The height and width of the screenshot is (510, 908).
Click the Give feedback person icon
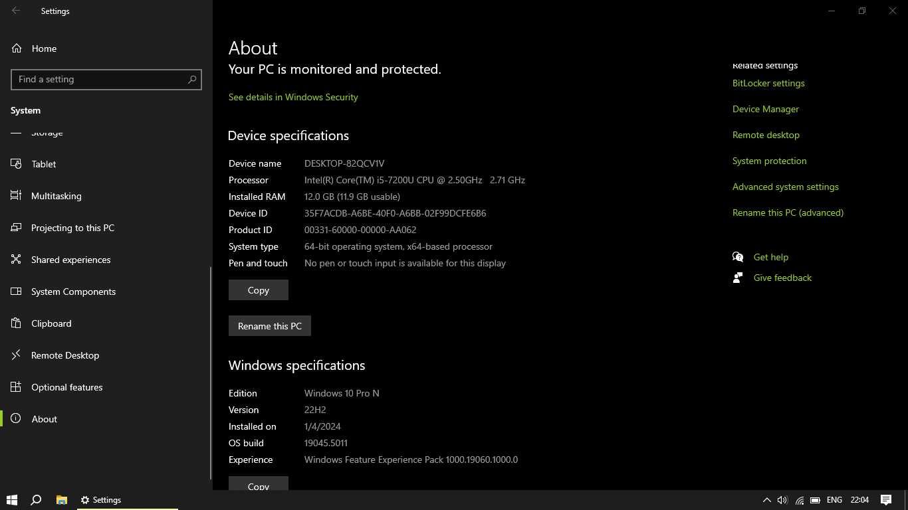coord(738,278)
